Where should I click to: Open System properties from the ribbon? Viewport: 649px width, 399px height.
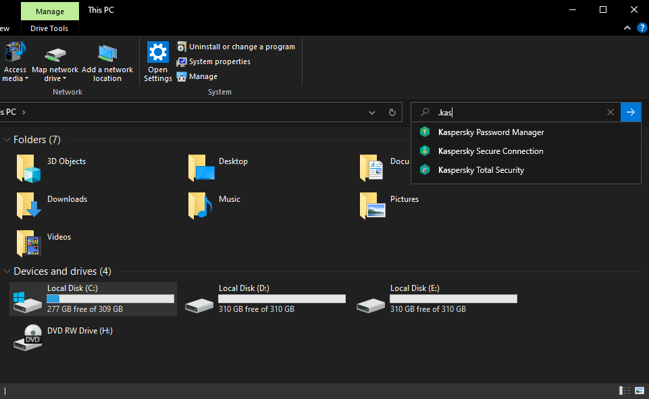[213, 61]
